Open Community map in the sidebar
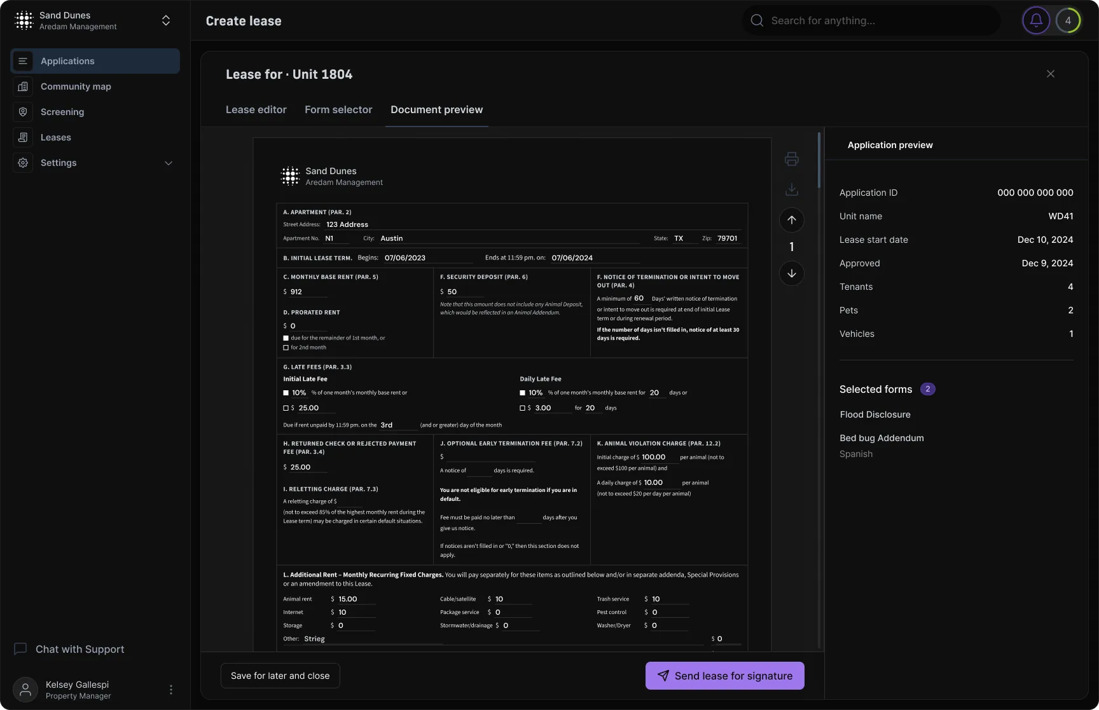Screen dimensions: 1099x710 point(95,86)
